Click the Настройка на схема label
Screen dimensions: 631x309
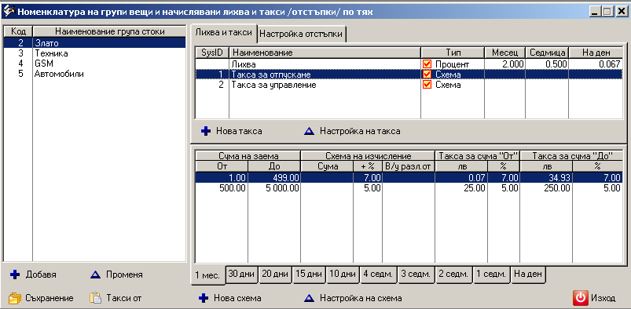pos(361,298)
